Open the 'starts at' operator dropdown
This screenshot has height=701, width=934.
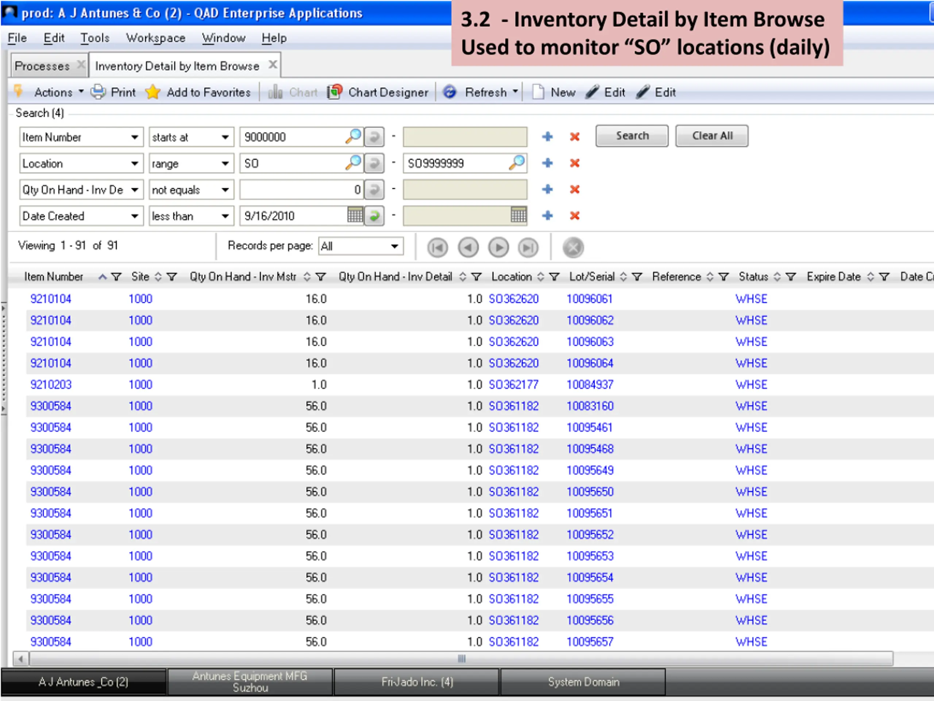point(225,137)
